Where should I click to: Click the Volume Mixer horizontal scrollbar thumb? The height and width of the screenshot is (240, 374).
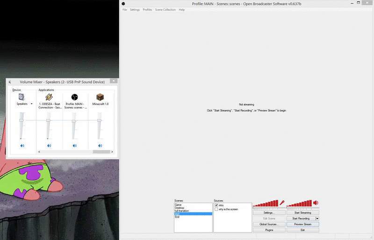point(101,152)
